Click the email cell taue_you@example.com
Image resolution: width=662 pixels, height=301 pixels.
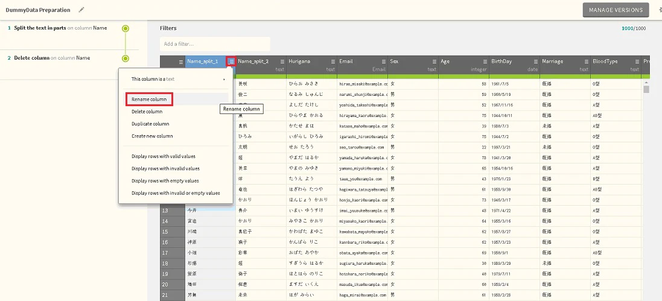pyautogui.click(x=362, y=179)
